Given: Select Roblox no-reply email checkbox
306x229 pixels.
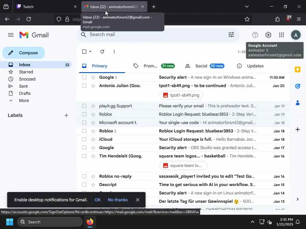Looking at the screenshot, I should coord(84,177).
